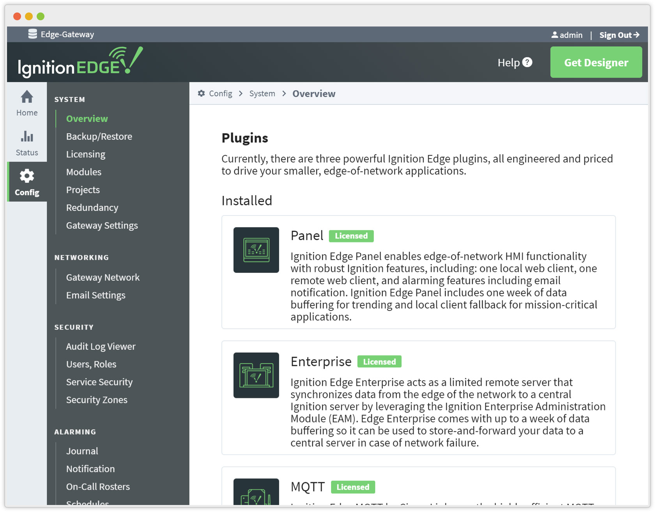Click the Ignition Edge logo
Screen dimensions: 655x512
click(80, 62)
